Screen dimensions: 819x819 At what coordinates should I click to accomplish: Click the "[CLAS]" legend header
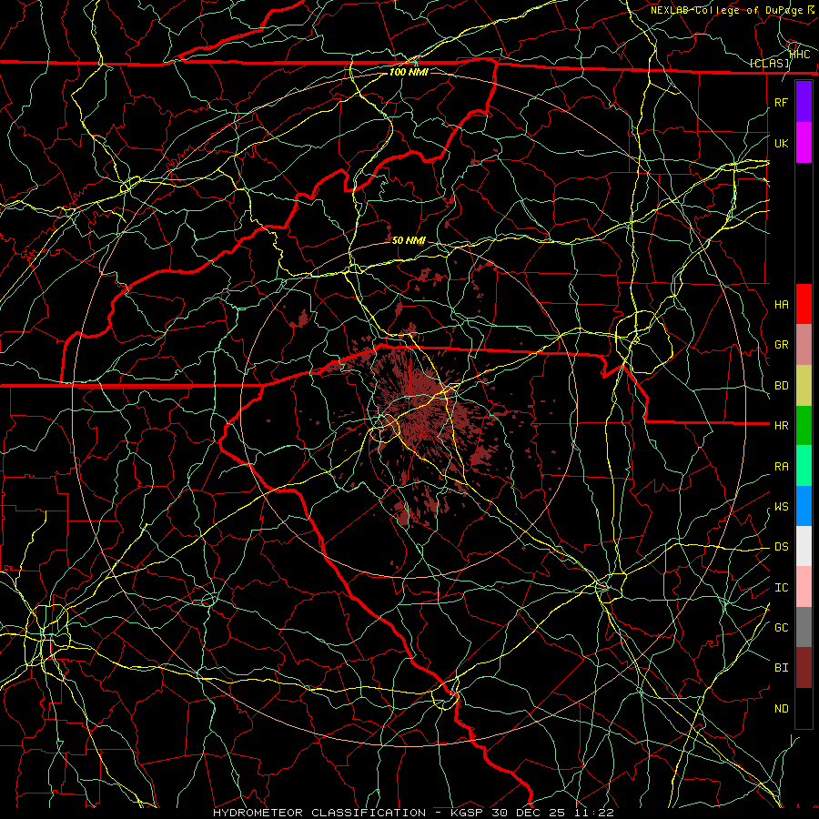769,64
